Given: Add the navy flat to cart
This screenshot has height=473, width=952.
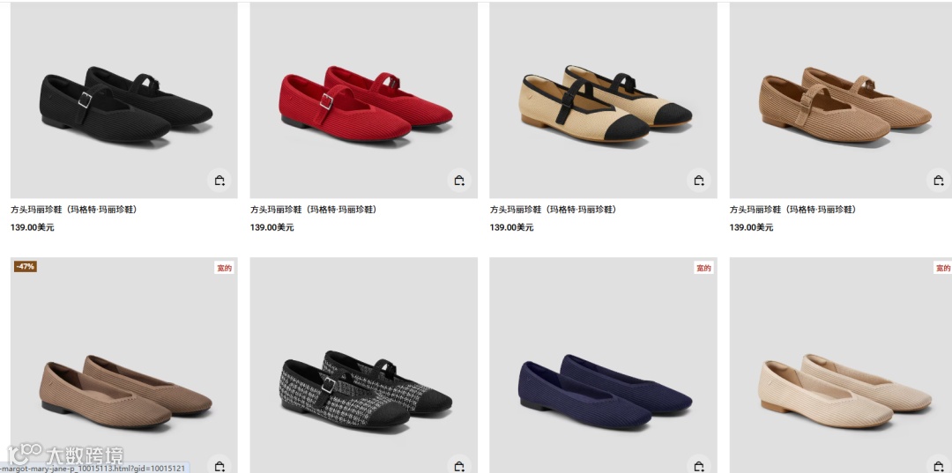Looking at the screenshot, I should tap(699, 464).
